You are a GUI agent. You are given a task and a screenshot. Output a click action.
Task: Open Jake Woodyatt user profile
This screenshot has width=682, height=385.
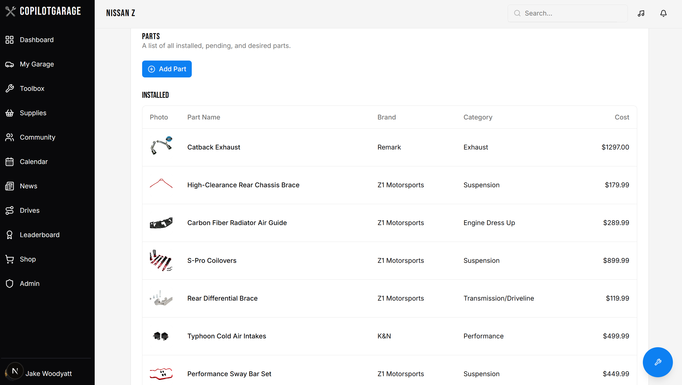(x=48, y=373)
